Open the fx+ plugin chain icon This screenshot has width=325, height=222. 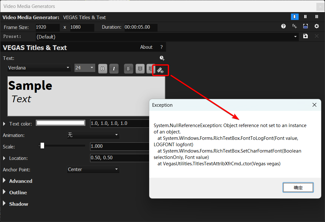click(x=294, y=26)
